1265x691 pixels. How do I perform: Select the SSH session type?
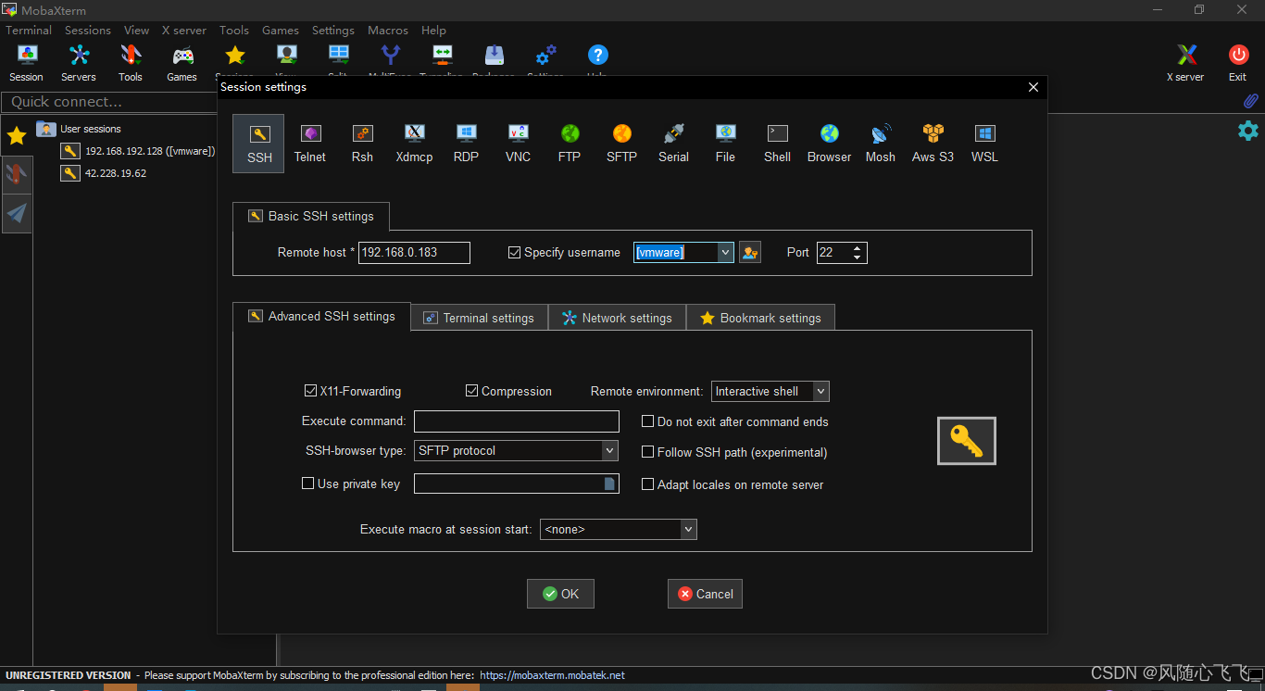tap(258, 144)
